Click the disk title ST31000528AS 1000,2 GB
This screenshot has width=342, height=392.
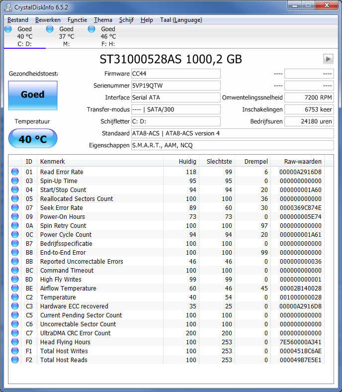(171, 59)
